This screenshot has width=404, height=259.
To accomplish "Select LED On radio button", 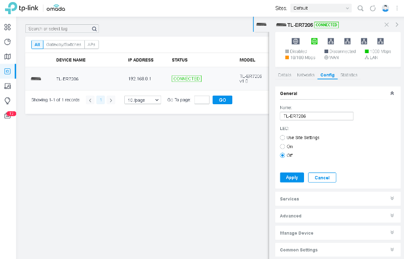I will pyautogui.click(x=282, y=147).
